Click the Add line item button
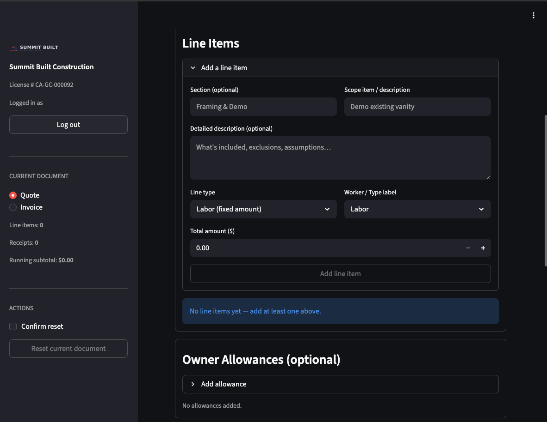The height and width of the screenshot is (422, 547). [x=340, y=273]
